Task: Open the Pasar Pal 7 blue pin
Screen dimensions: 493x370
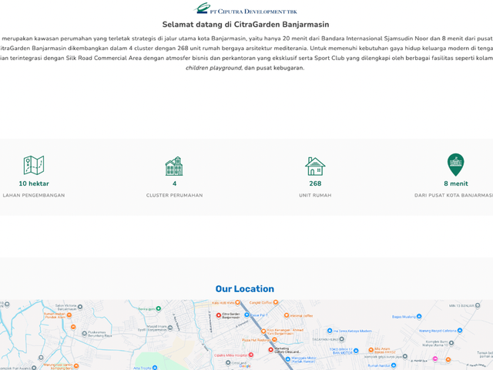Action: tap(246, 314)
